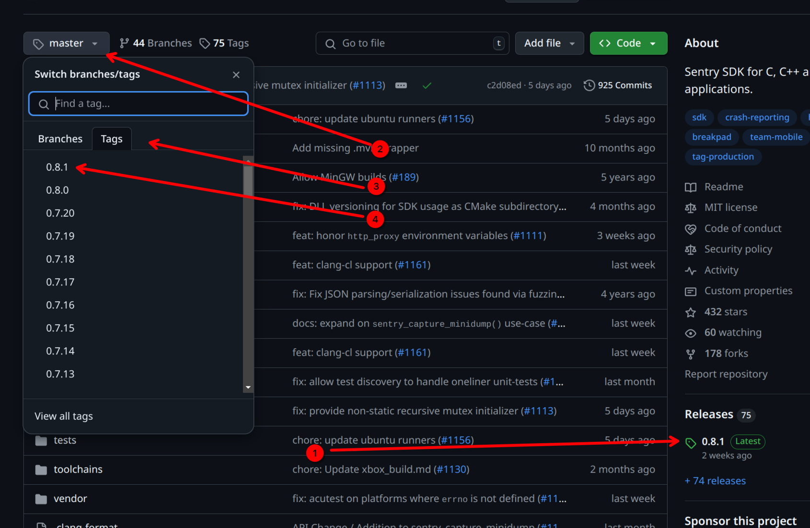The height and width of the screenshot is (528, 810).
Task: Expand the Add file dropdown
Action: click(549, 43)
